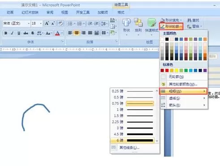Toggle Underline formatting
Viewport: 220px width, 166px height.
[x=19, y=33]
